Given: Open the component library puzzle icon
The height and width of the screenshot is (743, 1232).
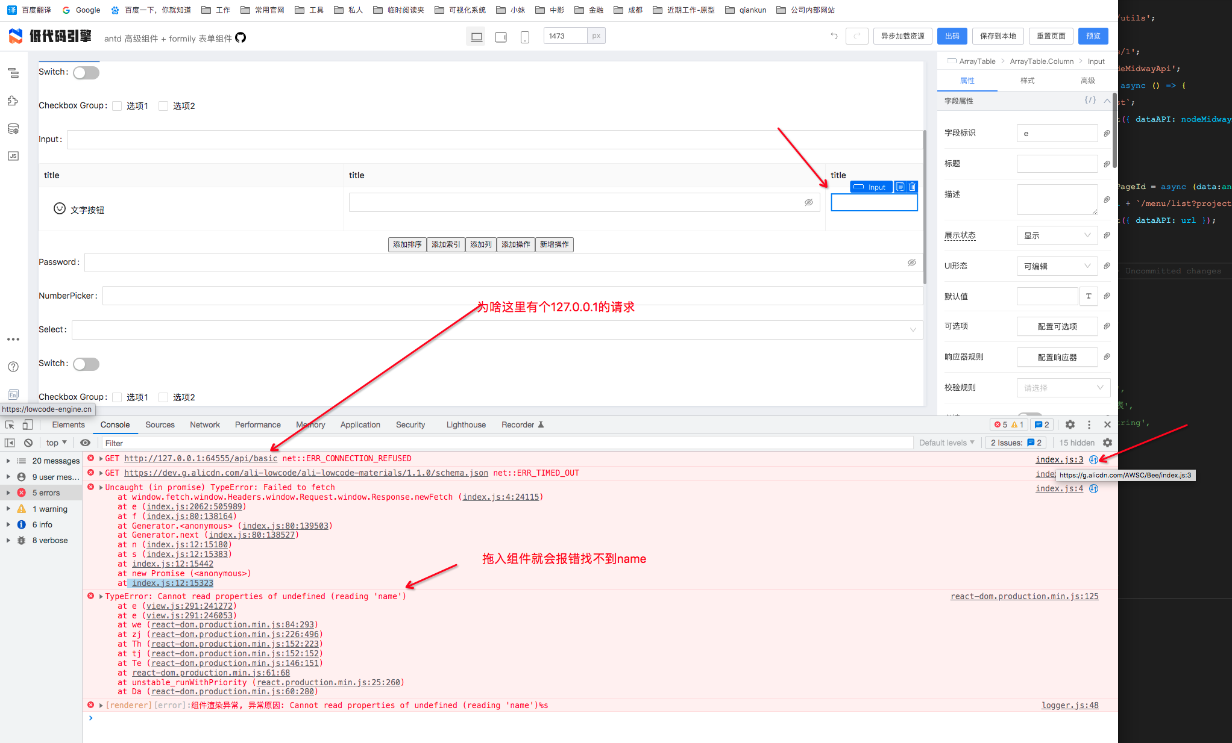Looking at the screenshot, I should tap(13, 101).
